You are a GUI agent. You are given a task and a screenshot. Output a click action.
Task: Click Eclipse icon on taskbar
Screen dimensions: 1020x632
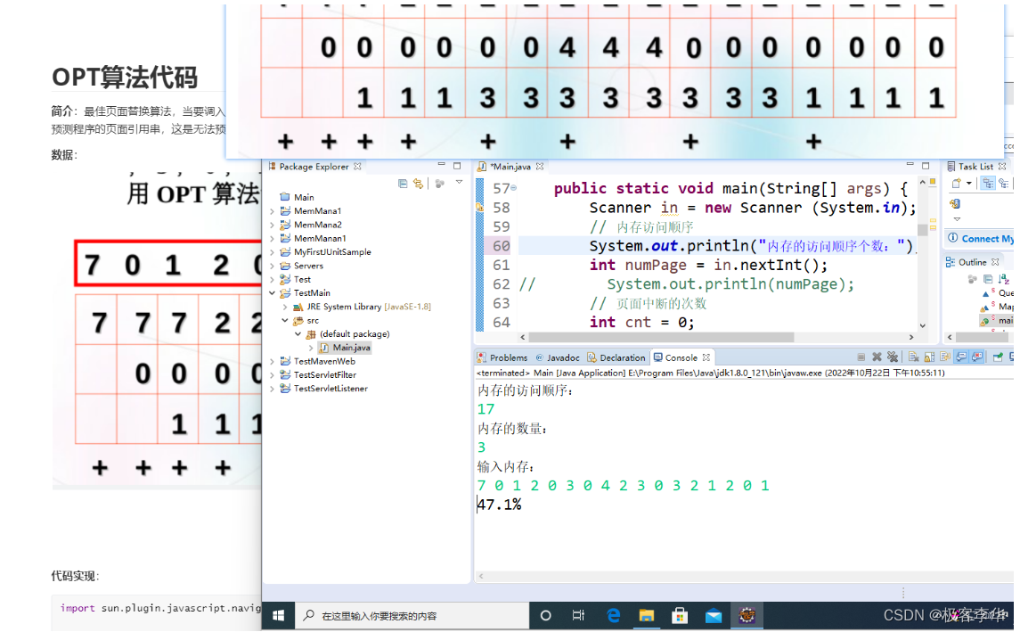(x=747, y=616)
